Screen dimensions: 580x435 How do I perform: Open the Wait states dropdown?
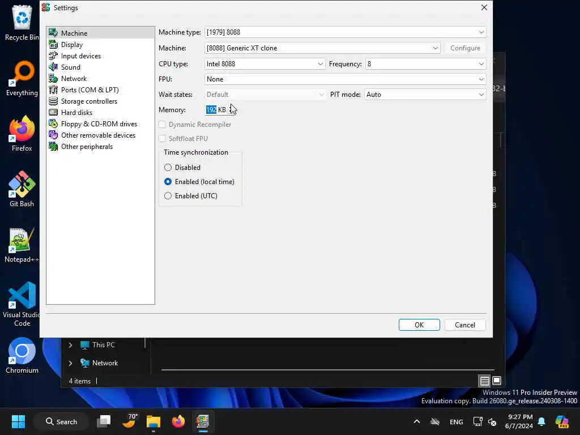click(x=265, y=95)
